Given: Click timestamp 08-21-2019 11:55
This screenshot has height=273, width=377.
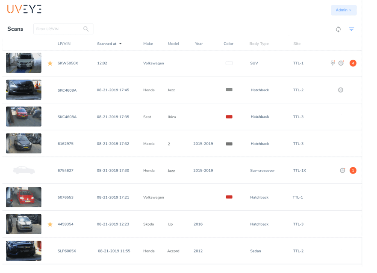Looking at the screenshot, I should click(114, 251).
